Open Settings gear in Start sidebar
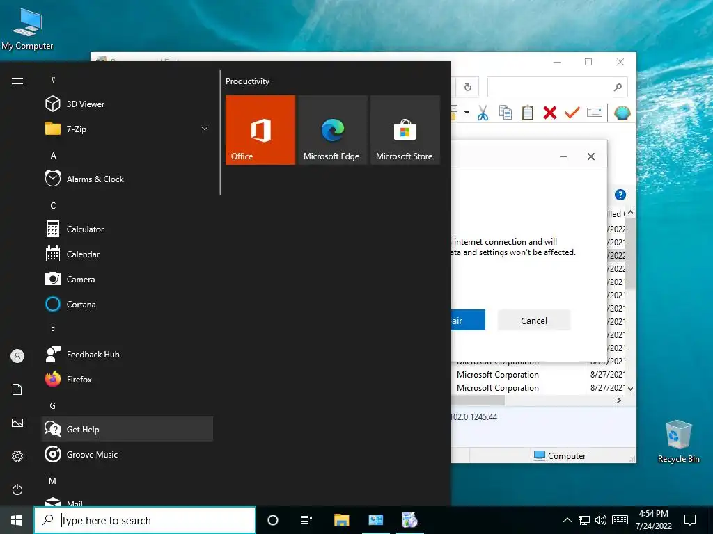713x534 pixels. pos(17,456)
